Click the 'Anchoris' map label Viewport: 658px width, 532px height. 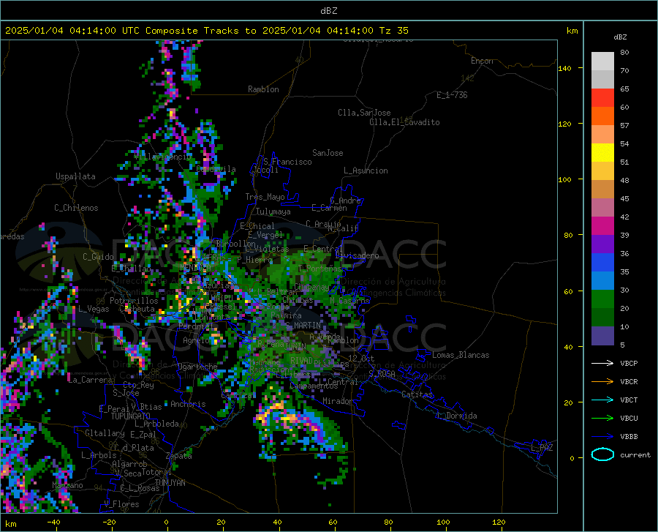point(188,404)
